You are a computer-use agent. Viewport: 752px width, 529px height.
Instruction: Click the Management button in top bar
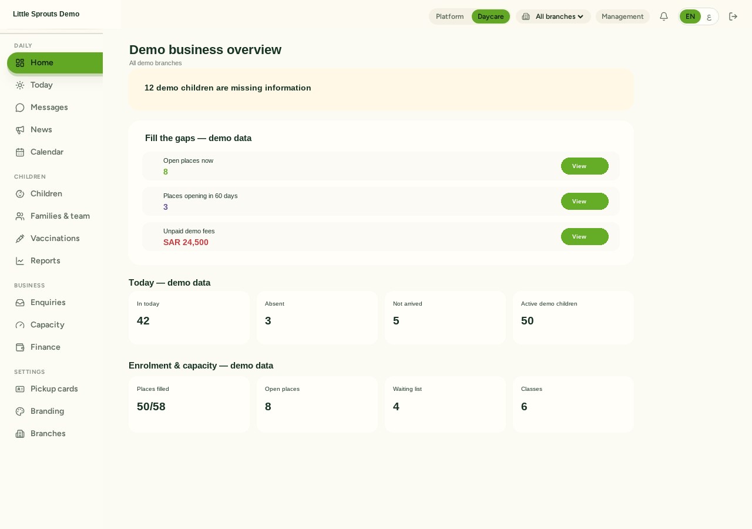[623, 16]
